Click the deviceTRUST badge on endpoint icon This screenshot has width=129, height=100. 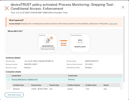[x=52, y=38]
